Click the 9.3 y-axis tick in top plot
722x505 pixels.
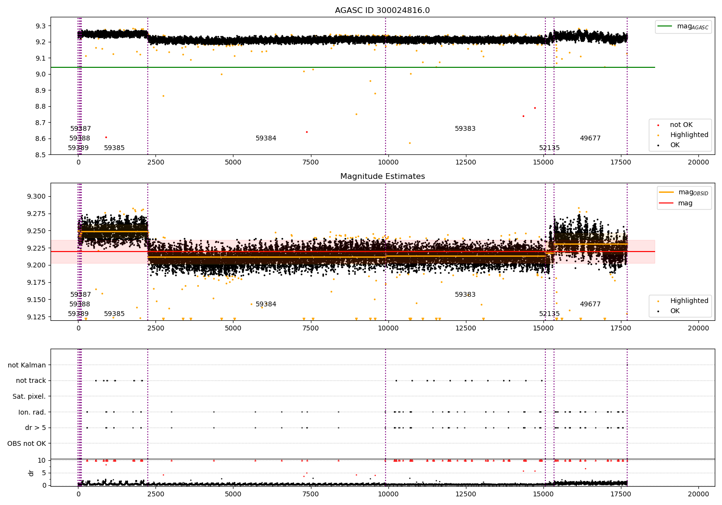click(40, 26)
